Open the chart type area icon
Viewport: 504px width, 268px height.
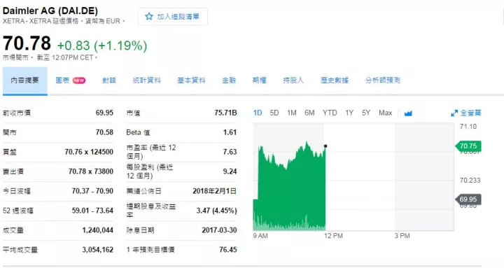(x=408, y=113)
